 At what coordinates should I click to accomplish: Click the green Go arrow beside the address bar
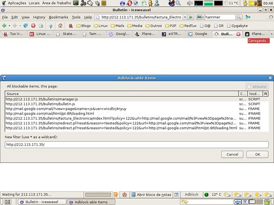pos(191,17)
